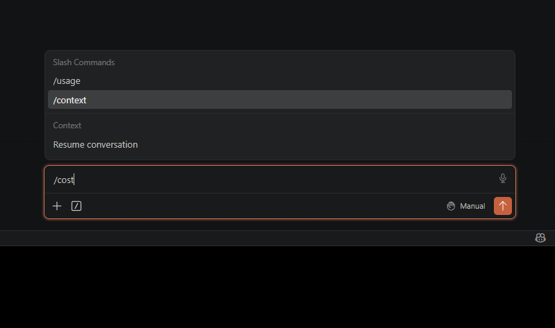The height and width of the screenshot is (328, 555).
Task: Click the dark area above the commands popup
Action: (278, 25)
